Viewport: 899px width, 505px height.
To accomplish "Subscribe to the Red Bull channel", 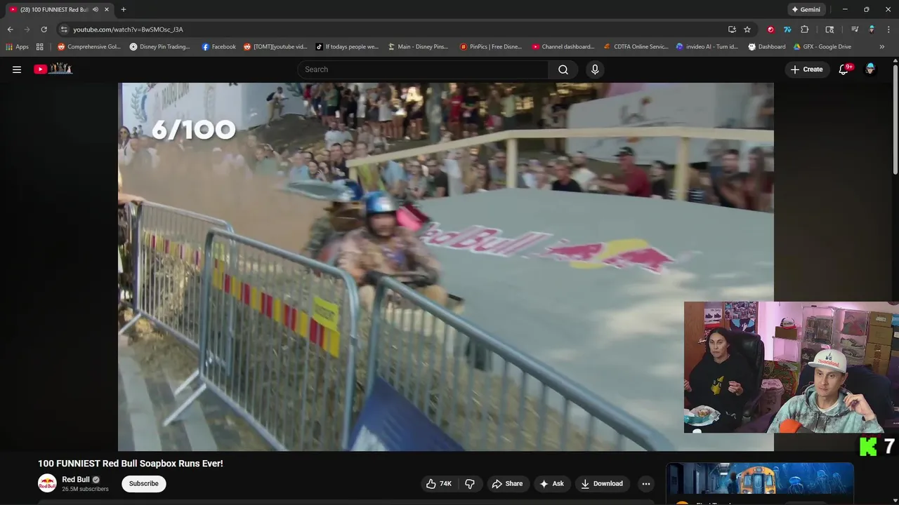I will click(143, 483).
